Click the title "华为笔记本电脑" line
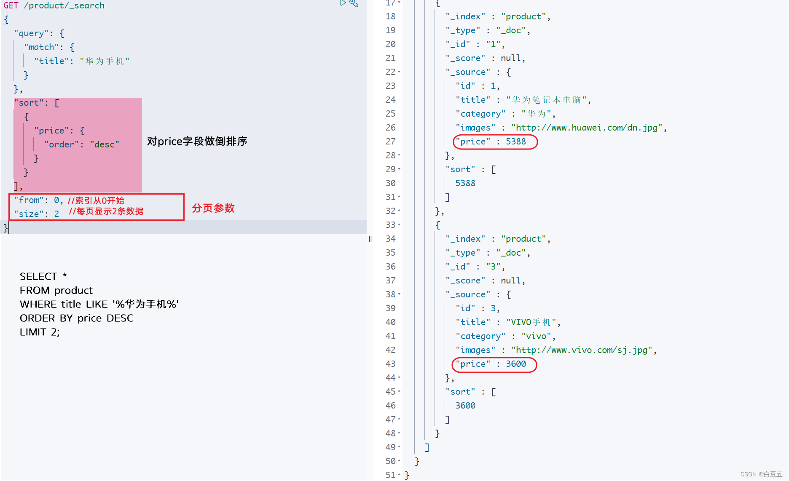 [523, 100]
